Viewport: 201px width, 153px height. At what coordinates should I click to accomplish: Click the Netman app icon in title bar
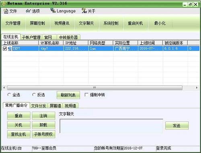click(x=4, y=3)
